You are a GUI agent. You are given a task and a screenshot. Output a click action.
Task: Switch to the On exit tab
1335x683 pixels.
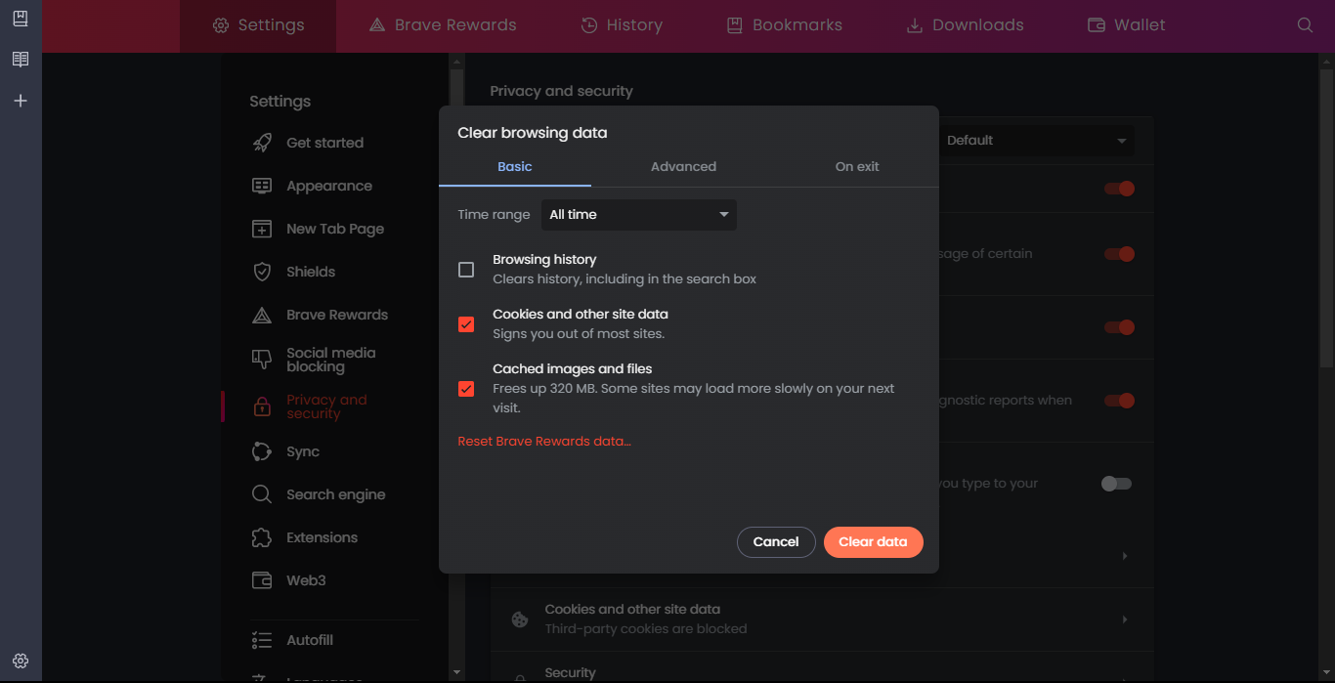point(857,167)
